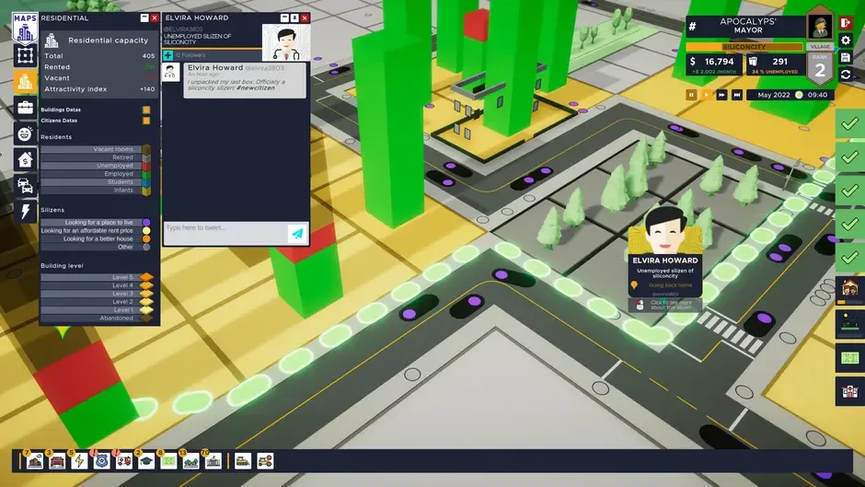Click the refresh arrows icon
The width and height of the screenshot is (865, 487).
tap(845, 75)
